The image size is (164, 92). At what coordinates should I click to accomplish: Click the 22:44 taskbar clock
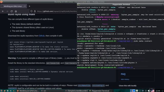[158, 91]
